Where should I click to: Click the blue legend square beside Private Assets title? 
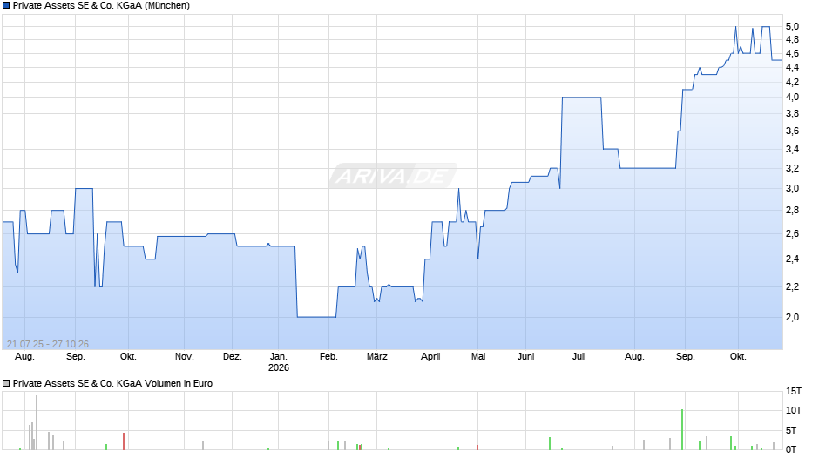6,6
